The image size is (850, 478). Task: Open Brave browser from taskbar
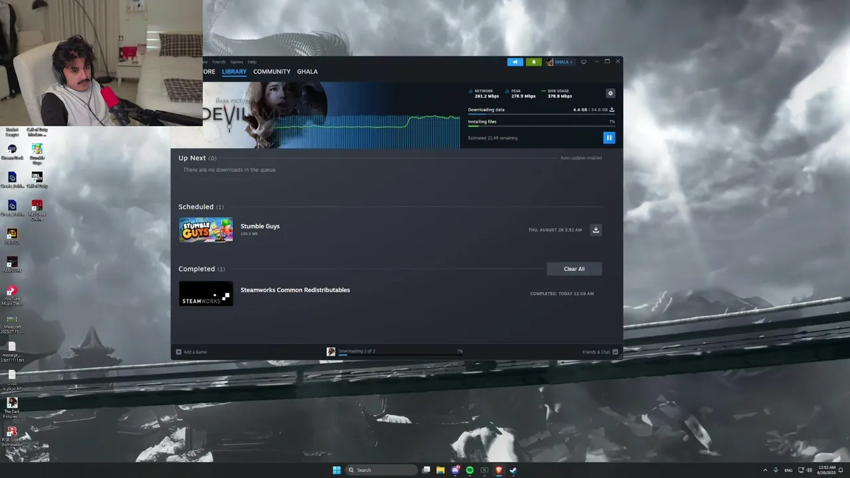point(499,470)
